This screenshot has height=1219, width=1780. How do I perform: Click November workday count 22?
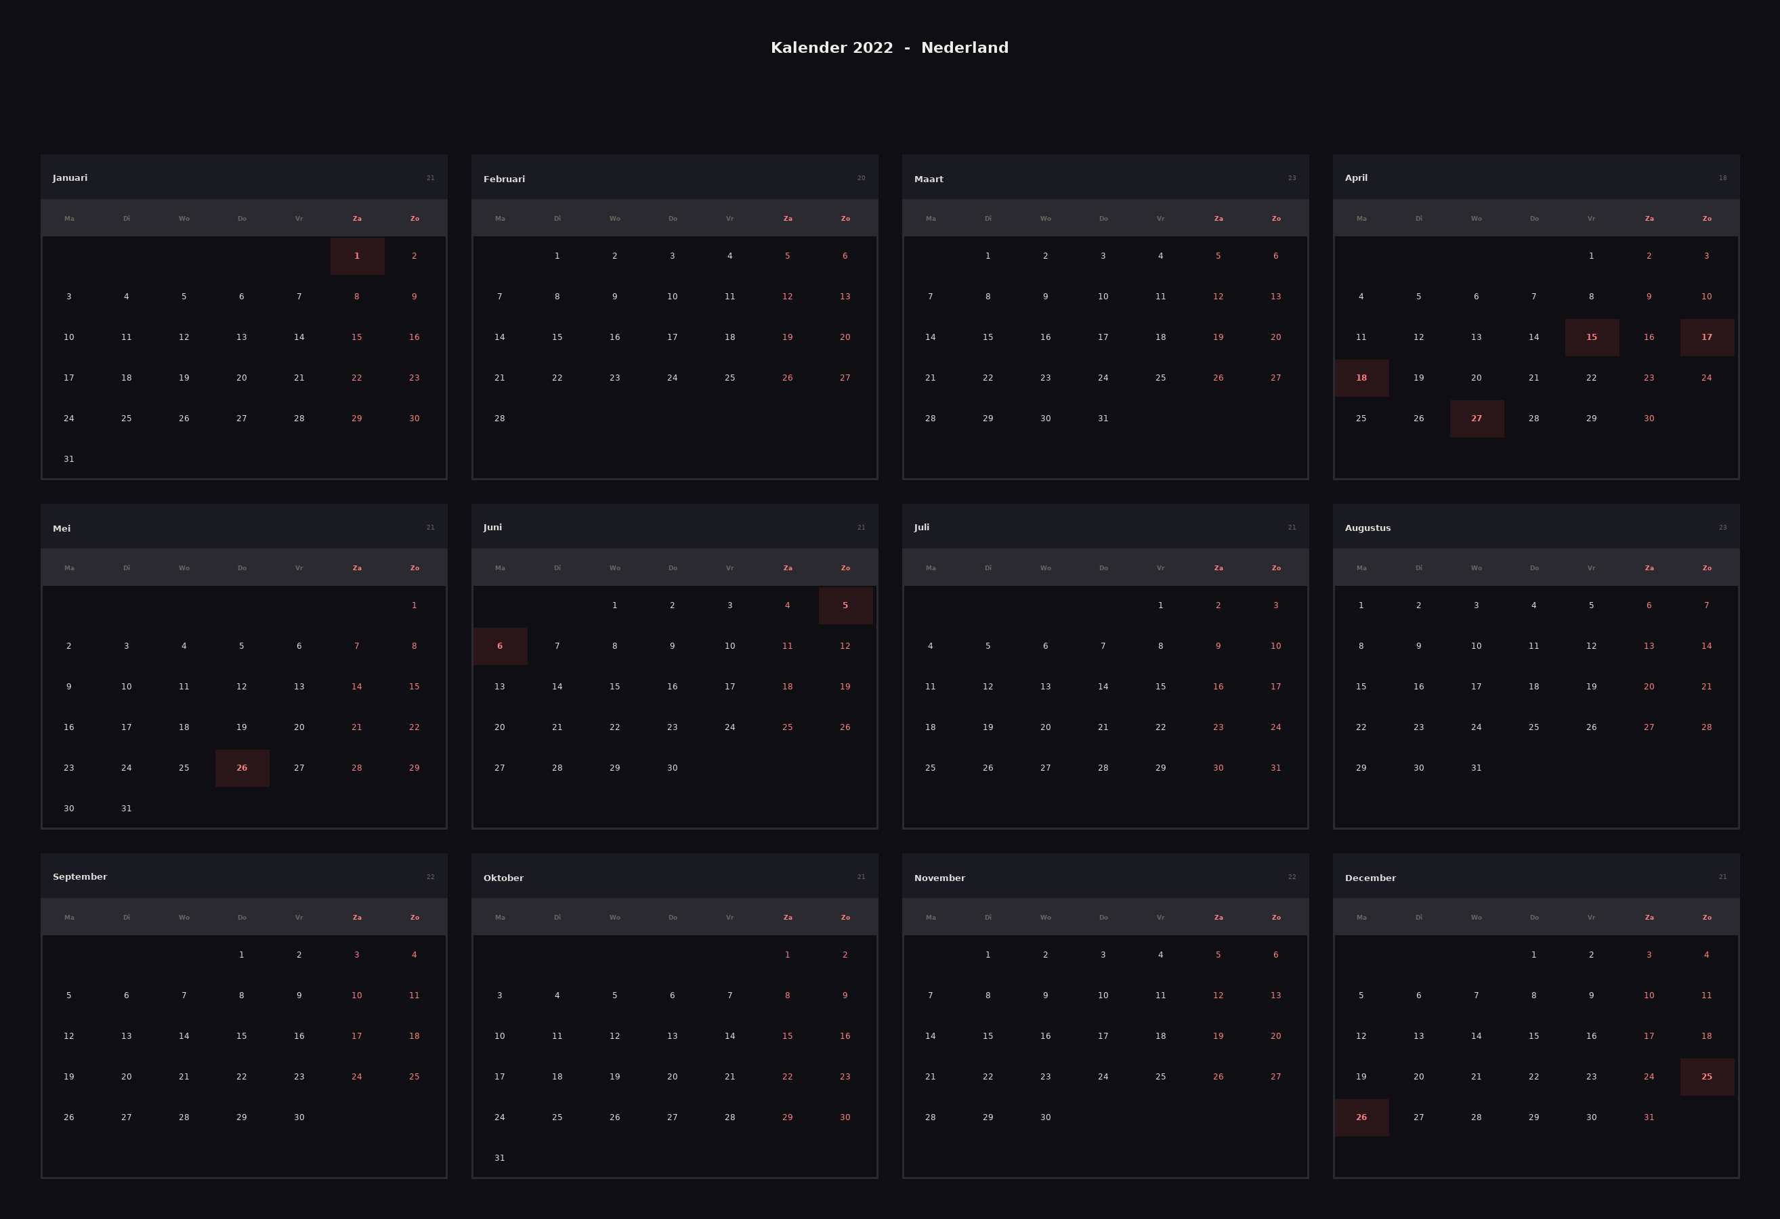(1292, 877)
